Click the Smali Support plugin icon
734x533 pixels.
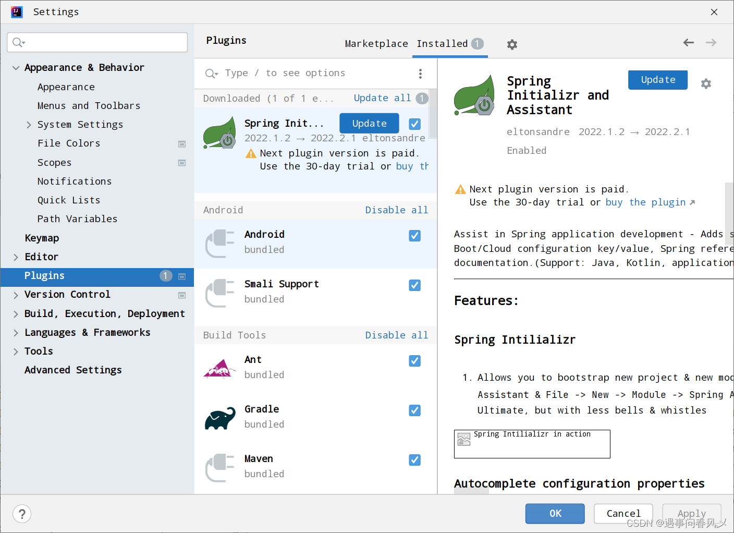tap(220, 293)
